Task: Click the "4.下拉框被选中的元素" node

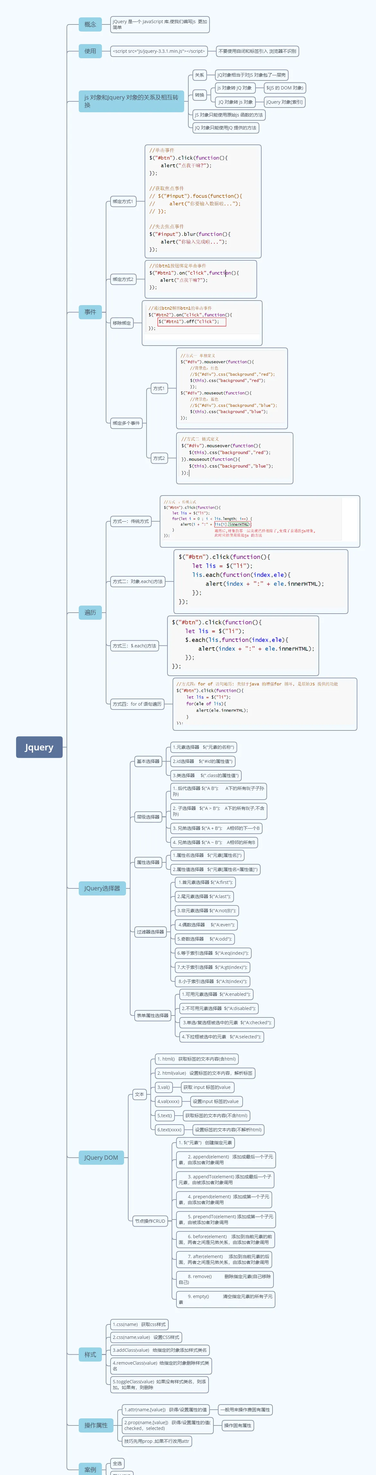Action: tap(221, 1036)
